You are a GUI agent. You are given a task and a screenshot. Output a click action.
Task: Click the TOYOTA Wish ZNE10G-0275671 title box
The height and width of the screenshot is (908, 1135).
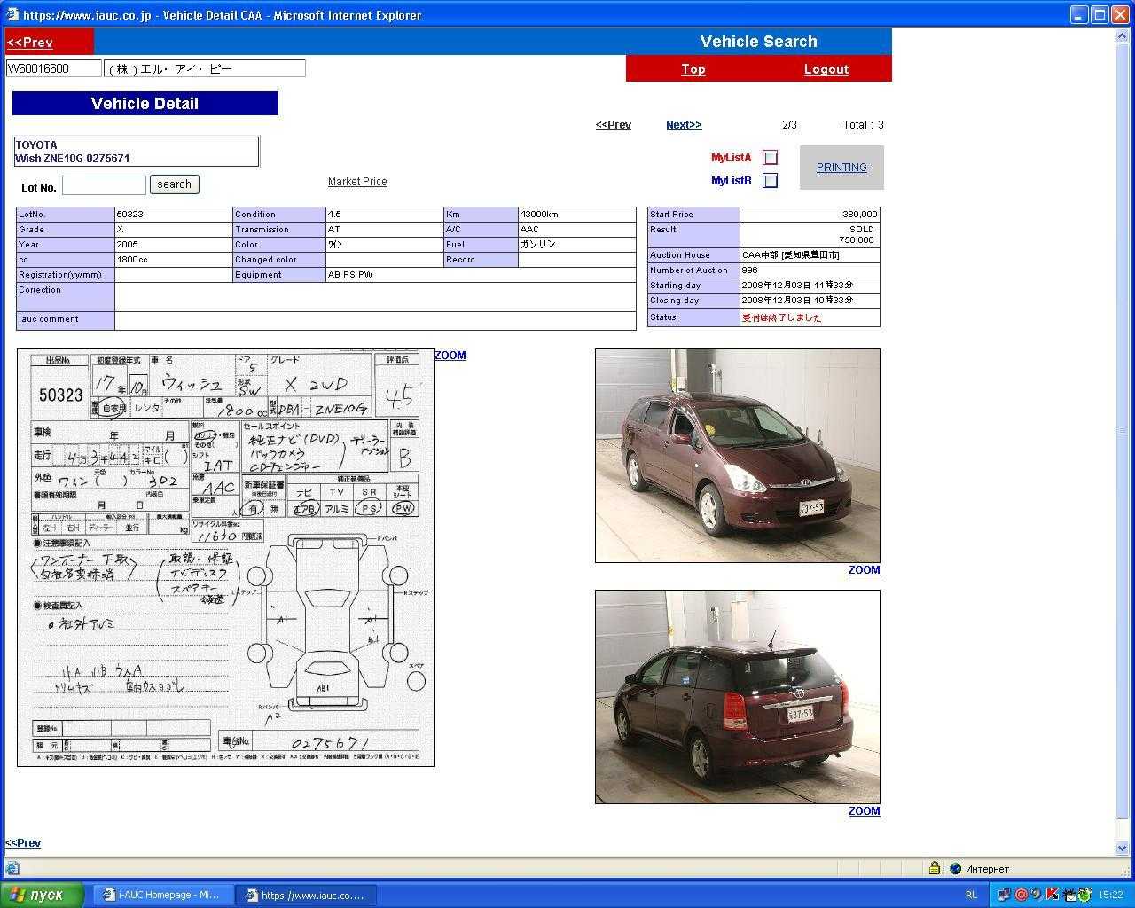(137, 152)
